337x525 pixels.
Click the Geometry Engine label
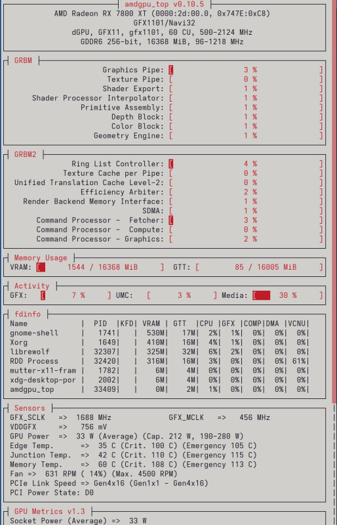pyautogui.click(x=129, y=135)
